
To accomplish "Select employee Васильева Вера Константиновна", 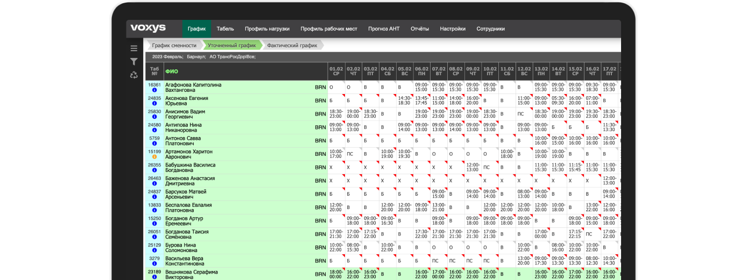I will coord(185,261).
